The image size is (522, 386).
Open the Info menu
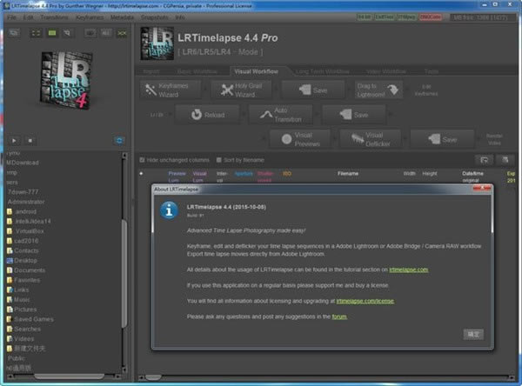pos(180,17)
